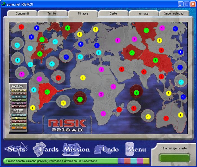Image resolution: width=197 pixels, height=167 pixels.
Task: Switch to the Continenti tab
Action: (22, 14)
